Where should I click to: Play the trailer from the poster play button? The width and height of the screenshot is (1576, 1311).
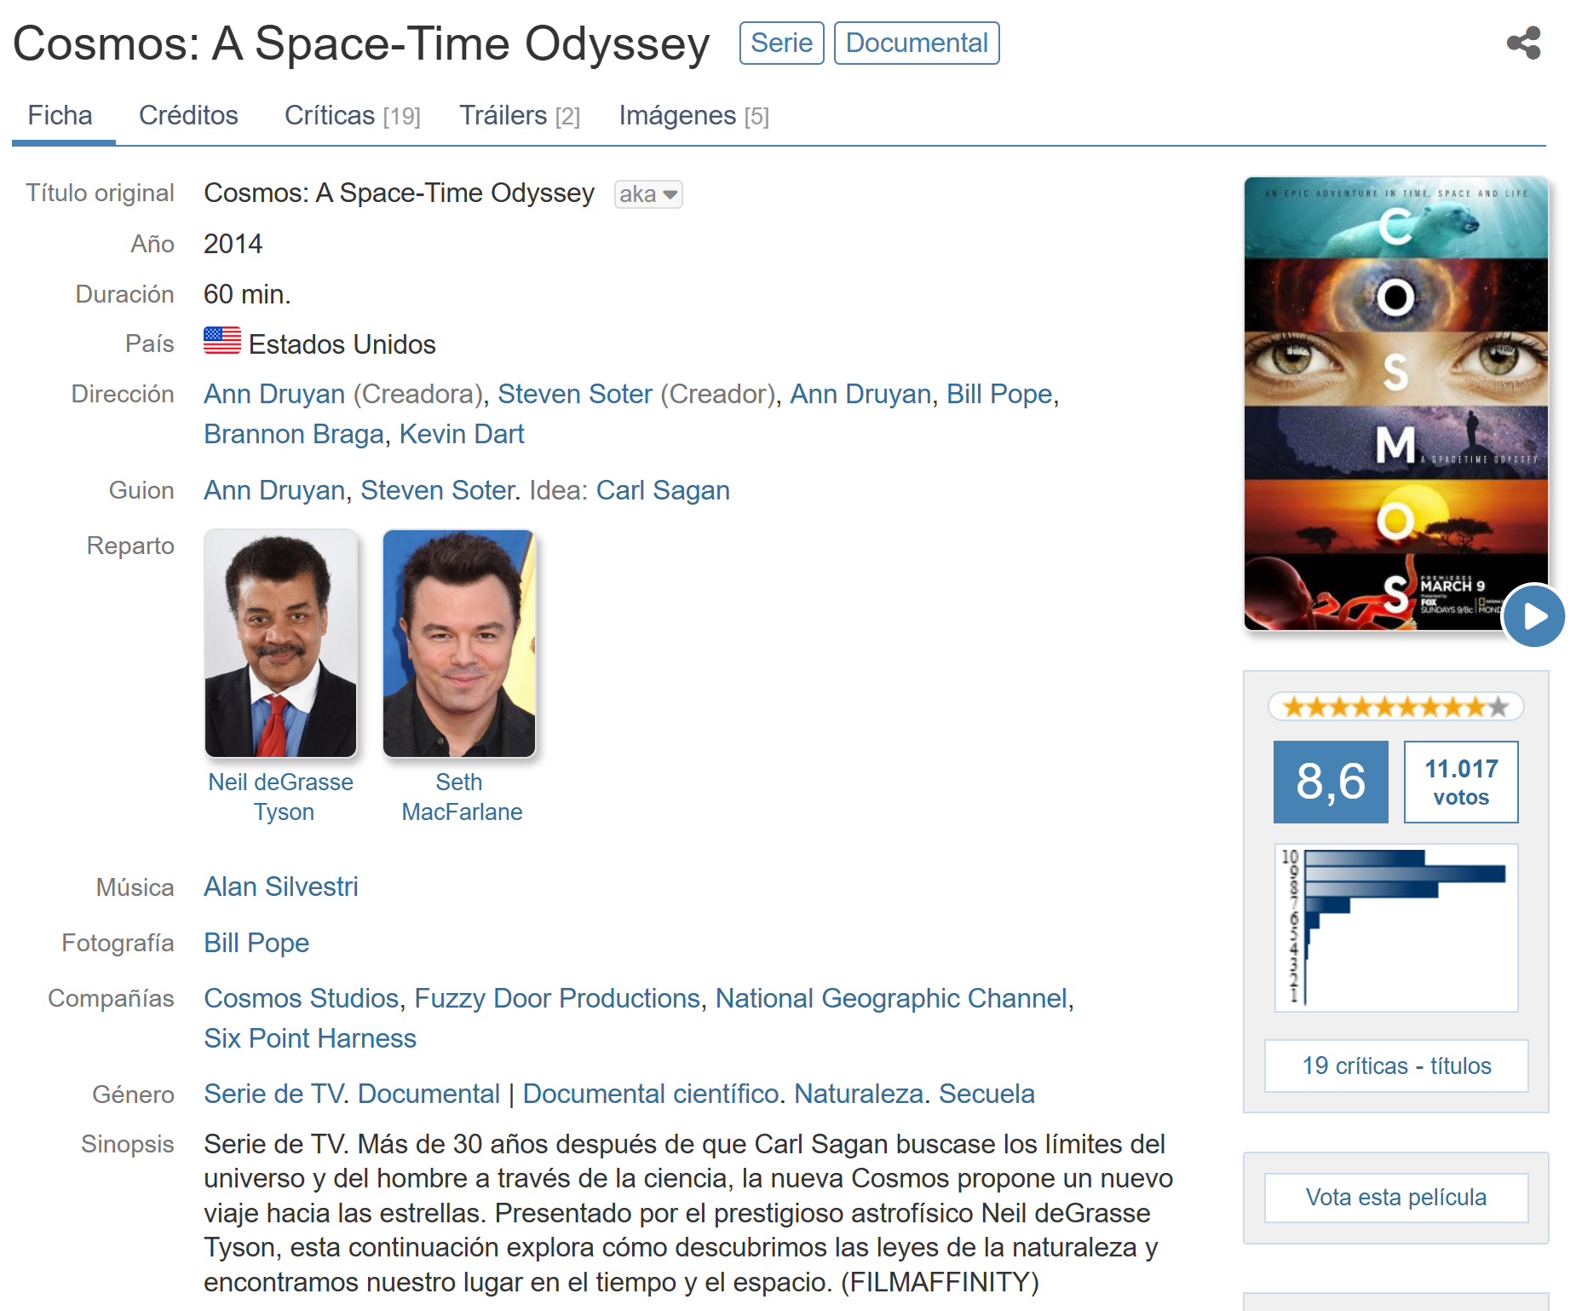[x=1533, y=615]
